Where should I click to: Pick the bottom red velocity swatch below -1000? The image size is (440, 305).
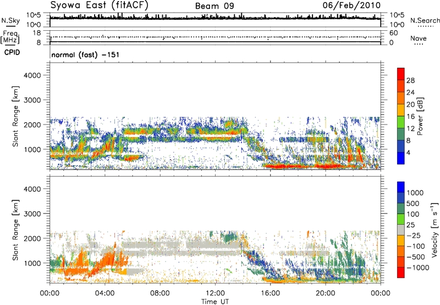coord(401,273)
